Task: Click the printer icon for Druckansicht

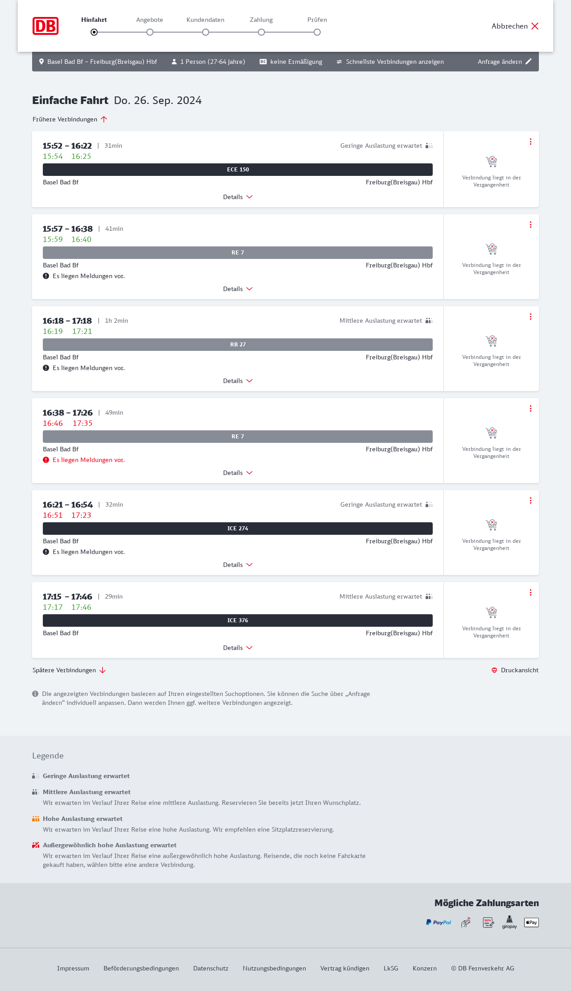Action: [x=494, y=670]
